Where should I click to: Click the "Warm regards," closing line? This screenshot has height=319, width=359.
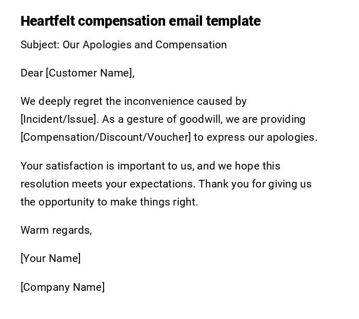pyautogui.click(x=56, y=230)
